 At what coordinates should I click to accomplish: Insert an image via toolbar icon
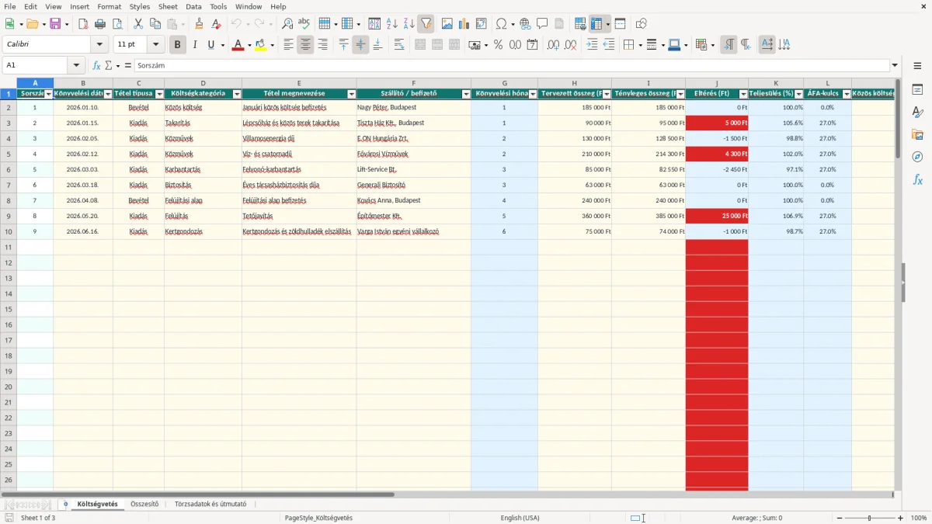pyautogui.click(x=447, y=24)
